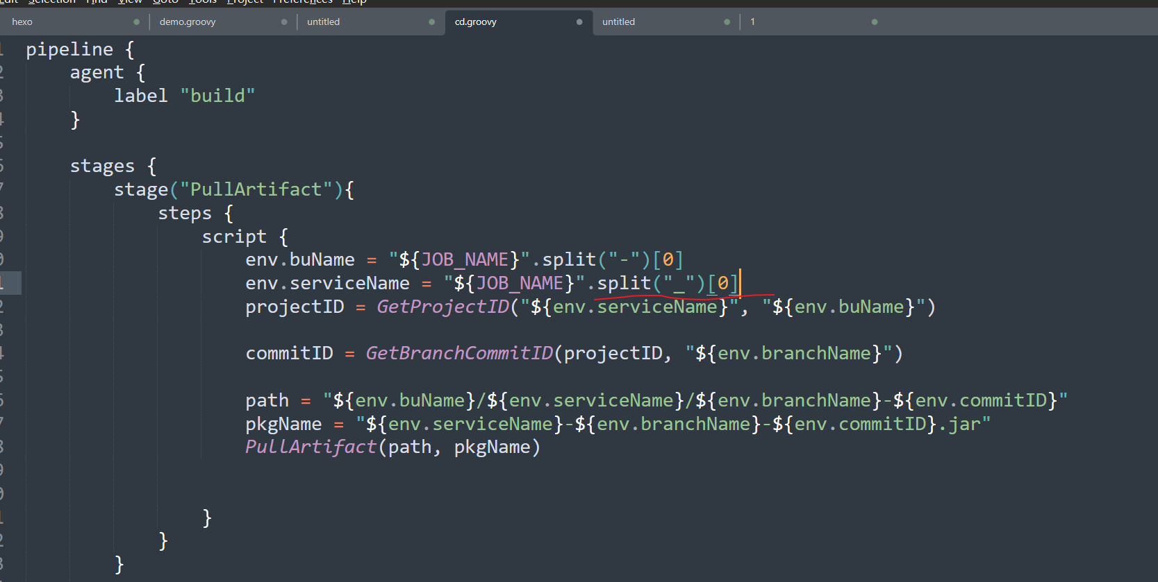Click the closing brace of the agent block
The image size is (1158, 582).
pos(75,120)
